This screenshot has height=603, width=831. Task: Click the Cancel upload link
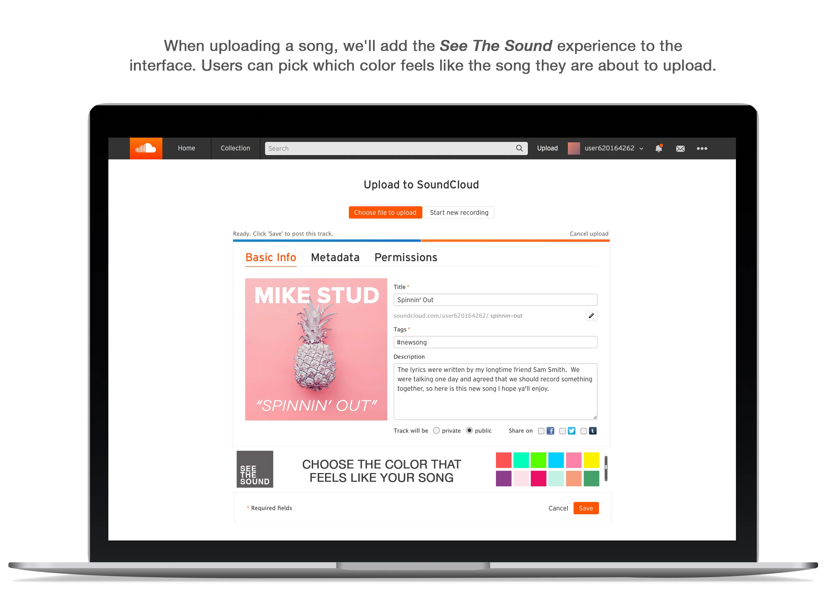pos(589,234)
